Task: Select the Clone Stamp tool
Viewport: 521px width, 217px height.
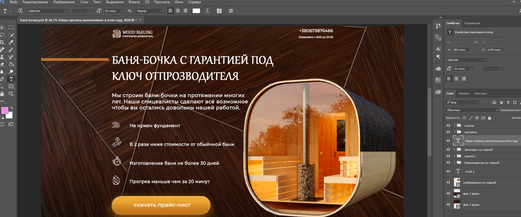Action: [2, 57]
